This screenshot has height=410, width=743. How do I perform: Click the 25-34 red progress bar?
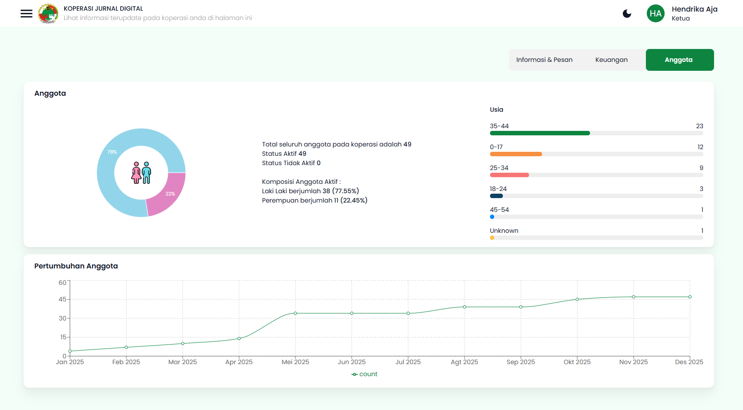tap(509, 175)
